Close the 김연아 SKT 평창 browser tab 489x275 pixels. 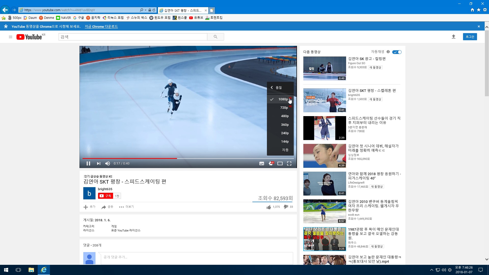click(x=206, y=10)
